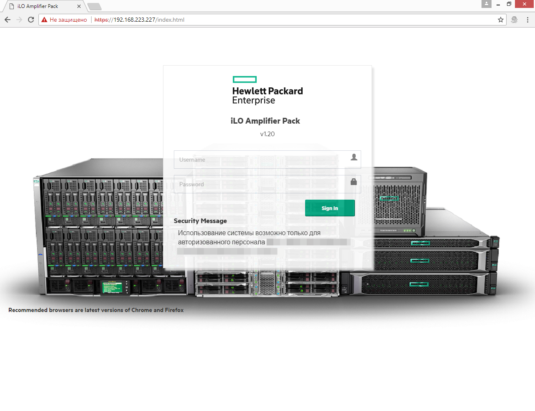Open a new browser tab
This screenshot has height=411, width=535.
click(x=94, y=6)
